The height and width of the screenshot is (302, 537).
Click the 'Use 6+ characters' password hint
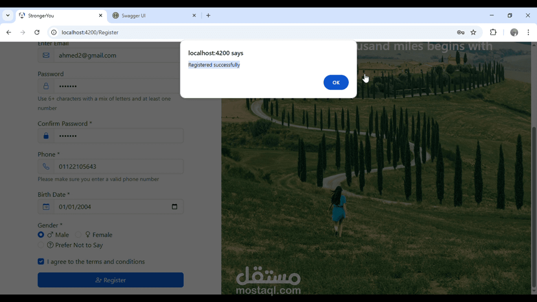pos(104,103)
